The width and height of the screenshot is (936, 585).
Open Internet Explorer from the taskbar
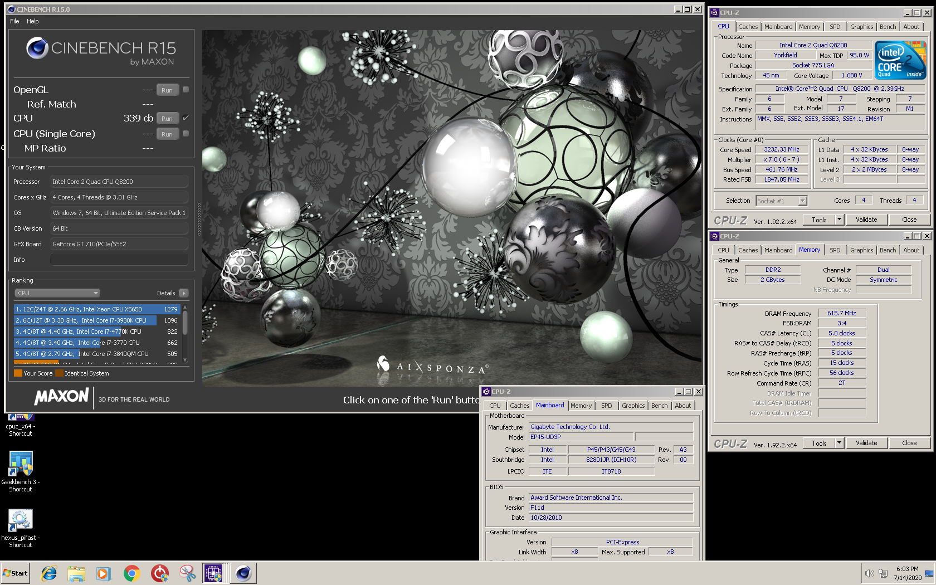coord(49,573)
